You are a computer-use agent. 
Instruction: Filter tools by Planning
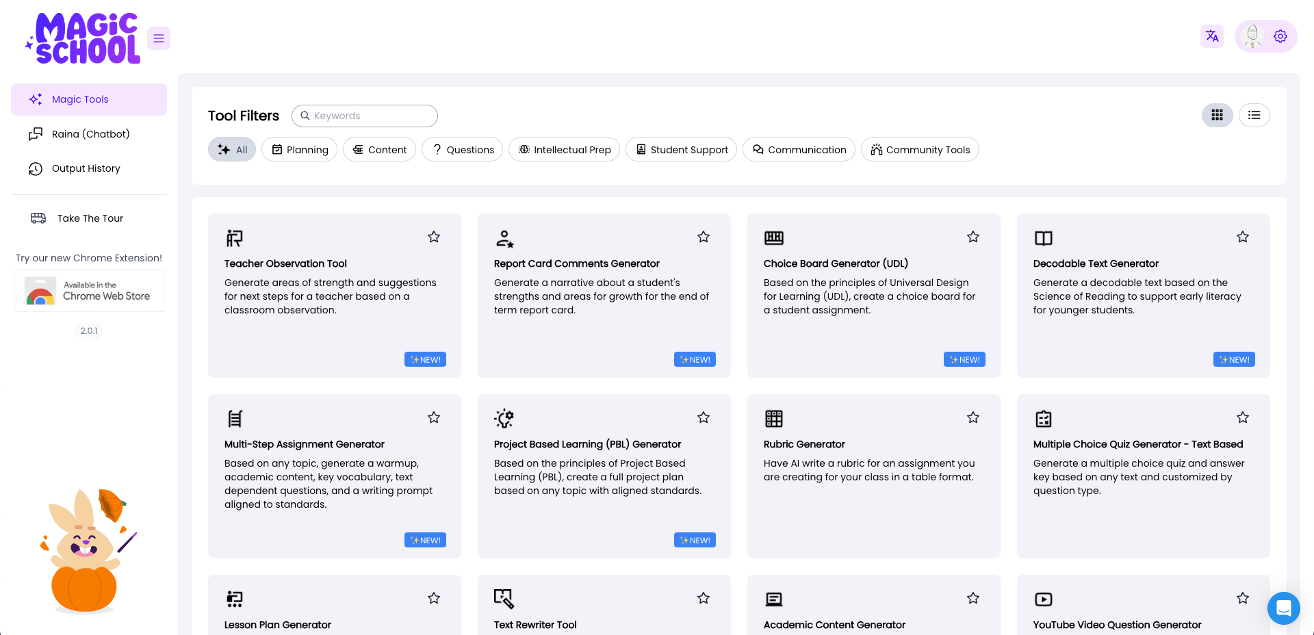300,150
